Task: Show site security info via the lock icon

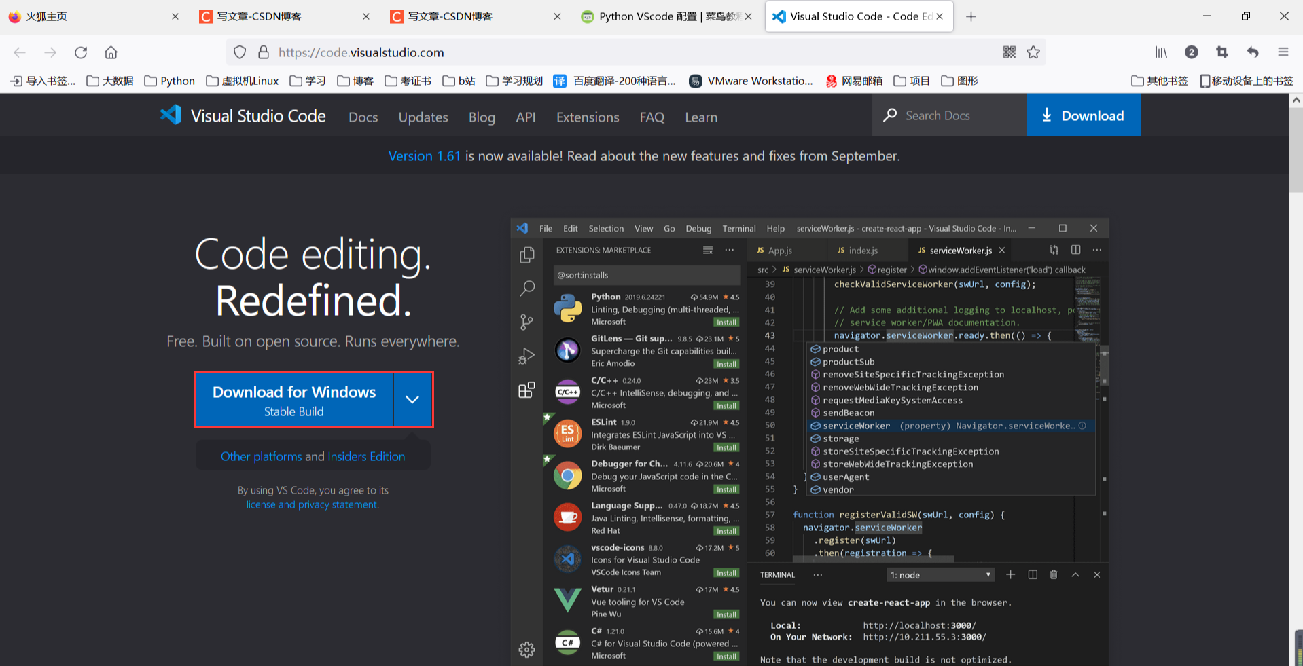Action: 264,52
